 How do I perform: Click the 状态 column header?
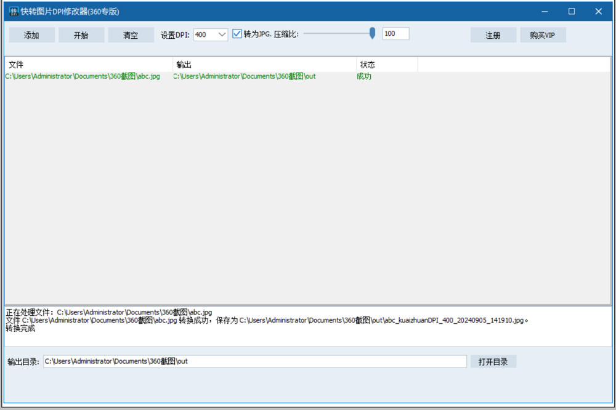[387, 65]
